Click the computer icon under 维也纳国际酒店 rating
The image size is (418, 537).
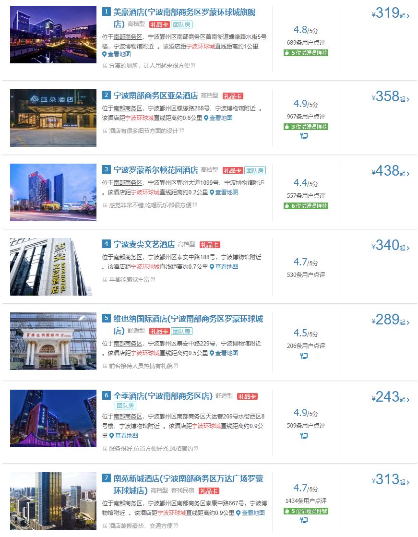tap(304, 356)
